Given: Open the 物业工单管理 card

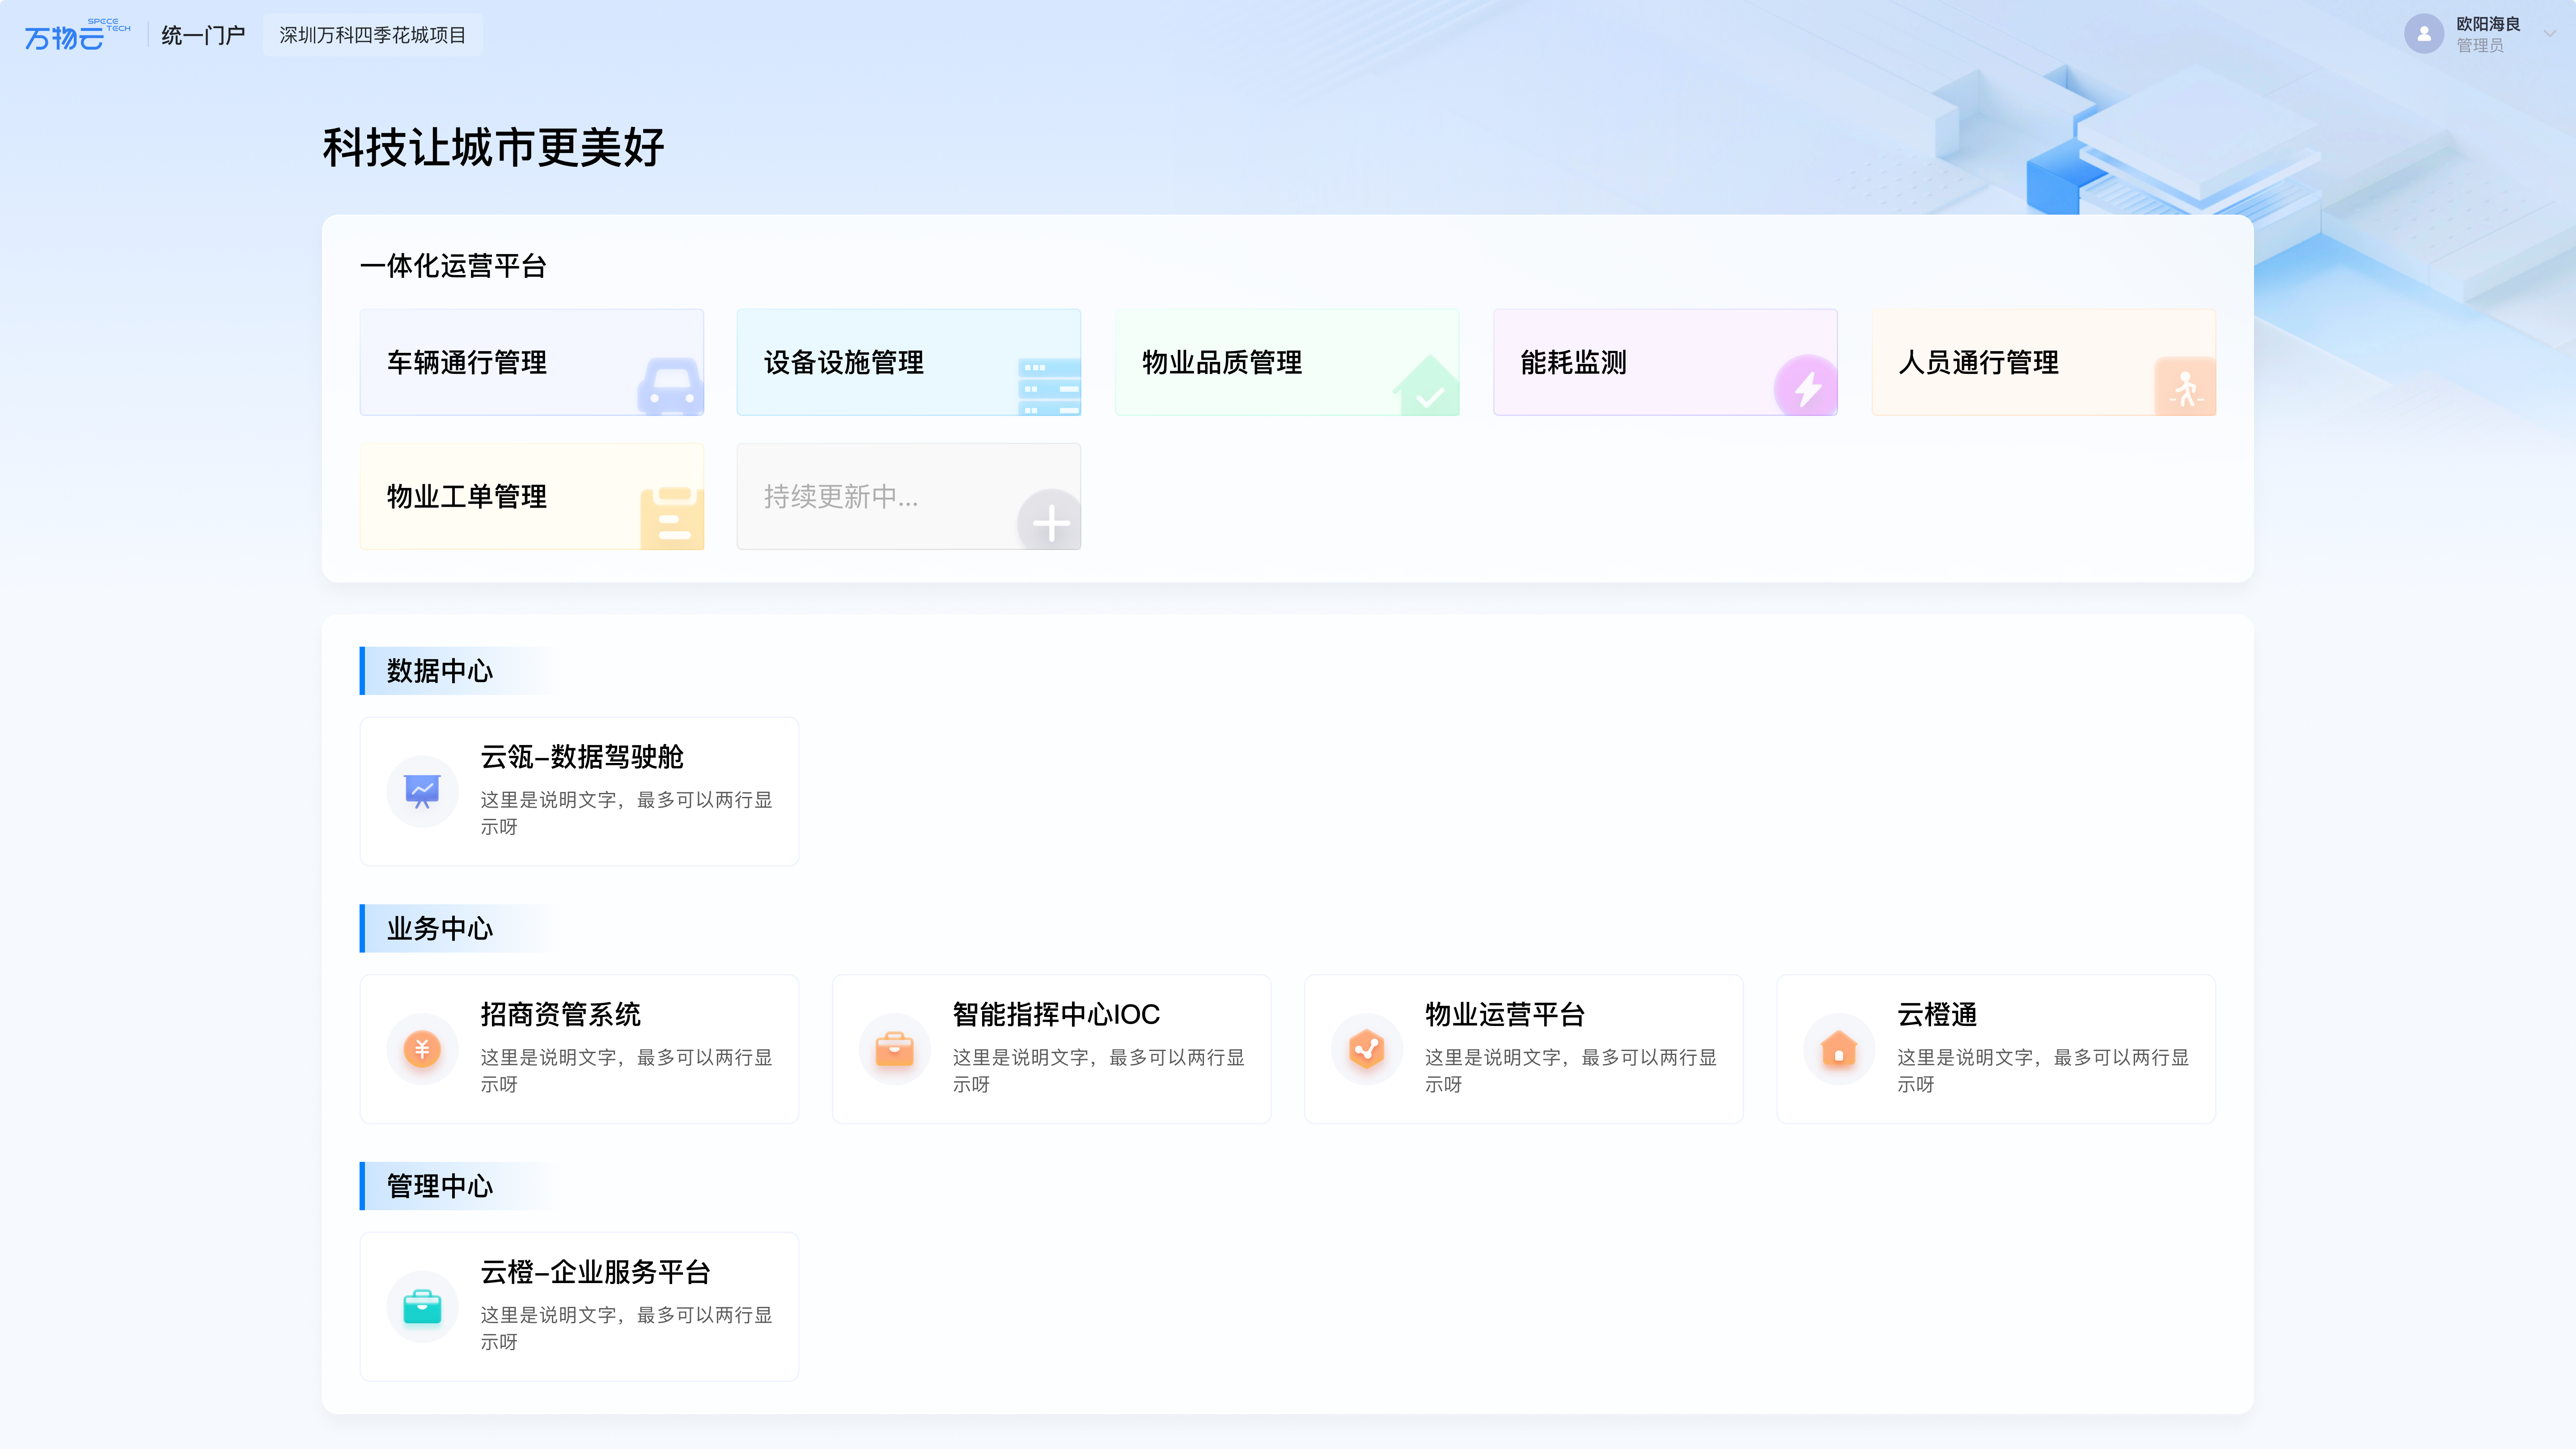Looking at the screenshot, I should (x=532, y=496).
